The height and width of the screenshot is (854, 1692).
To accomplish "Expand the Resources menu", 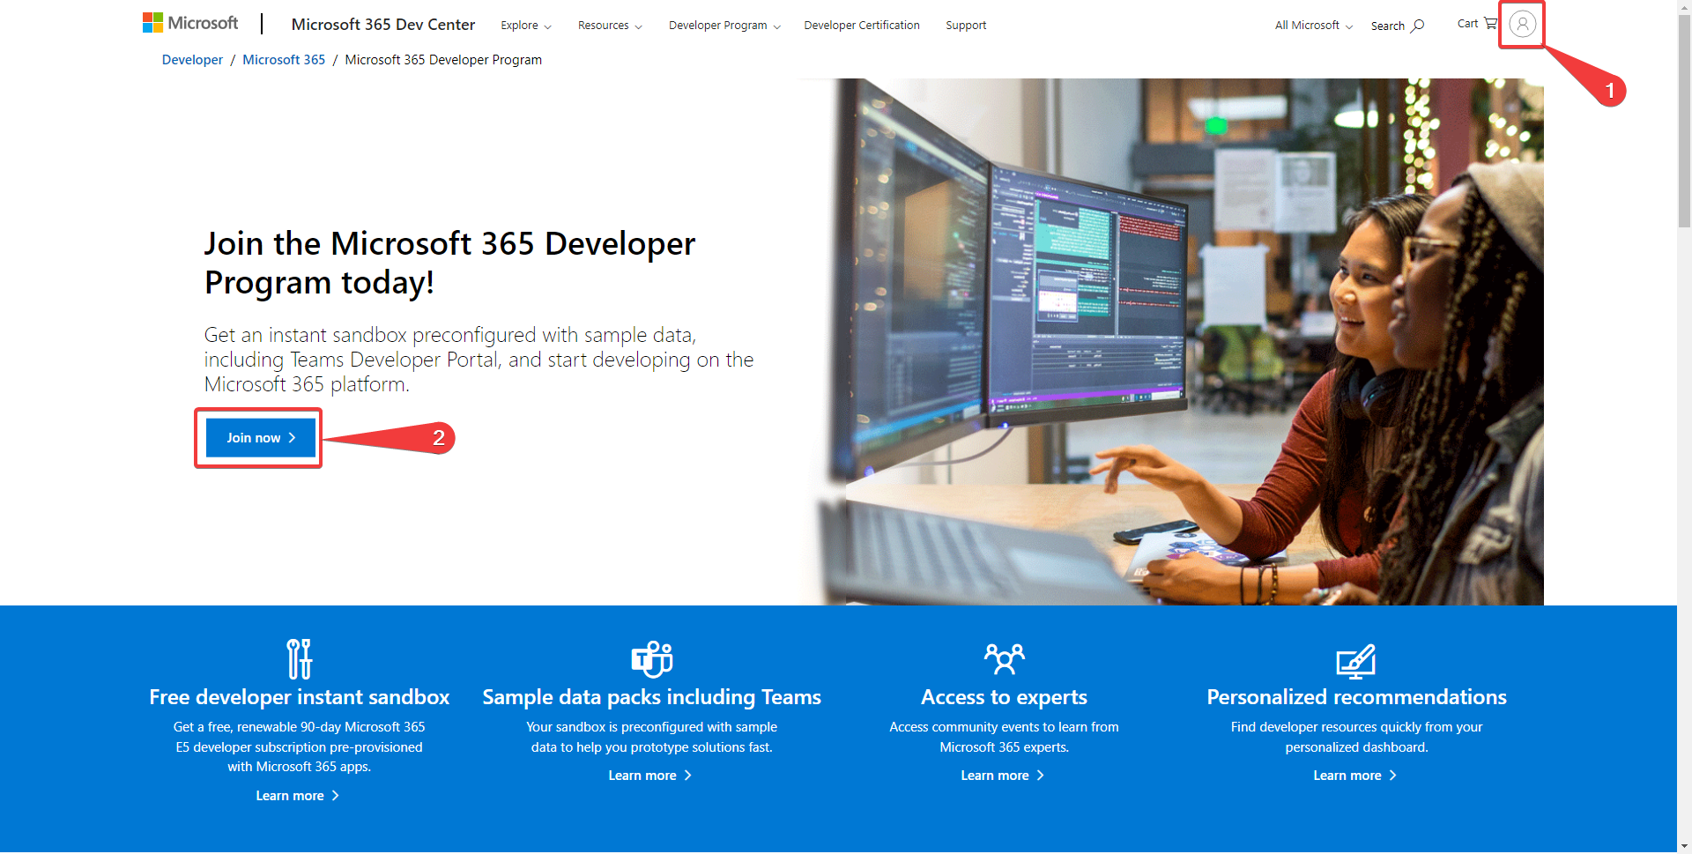I will tap(610, 26).
